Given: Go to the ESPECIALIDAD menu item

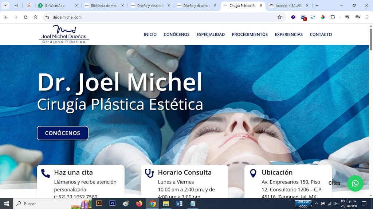Looking at the screenshot, I should pos(211,35).
